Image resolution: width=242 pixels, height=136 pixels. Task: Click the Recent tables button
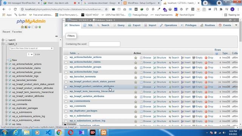pos(6,32)
